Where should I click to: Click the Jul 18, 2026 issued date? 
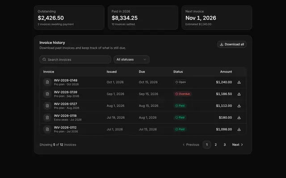point(116,117)
